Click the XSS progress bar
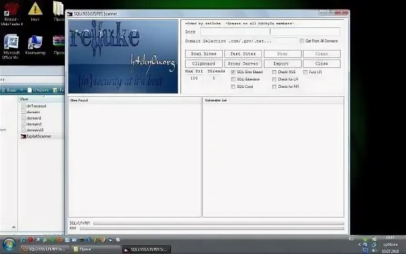This screenshot has width=406, height=254. pyautogui.click(x=212, y=228)
